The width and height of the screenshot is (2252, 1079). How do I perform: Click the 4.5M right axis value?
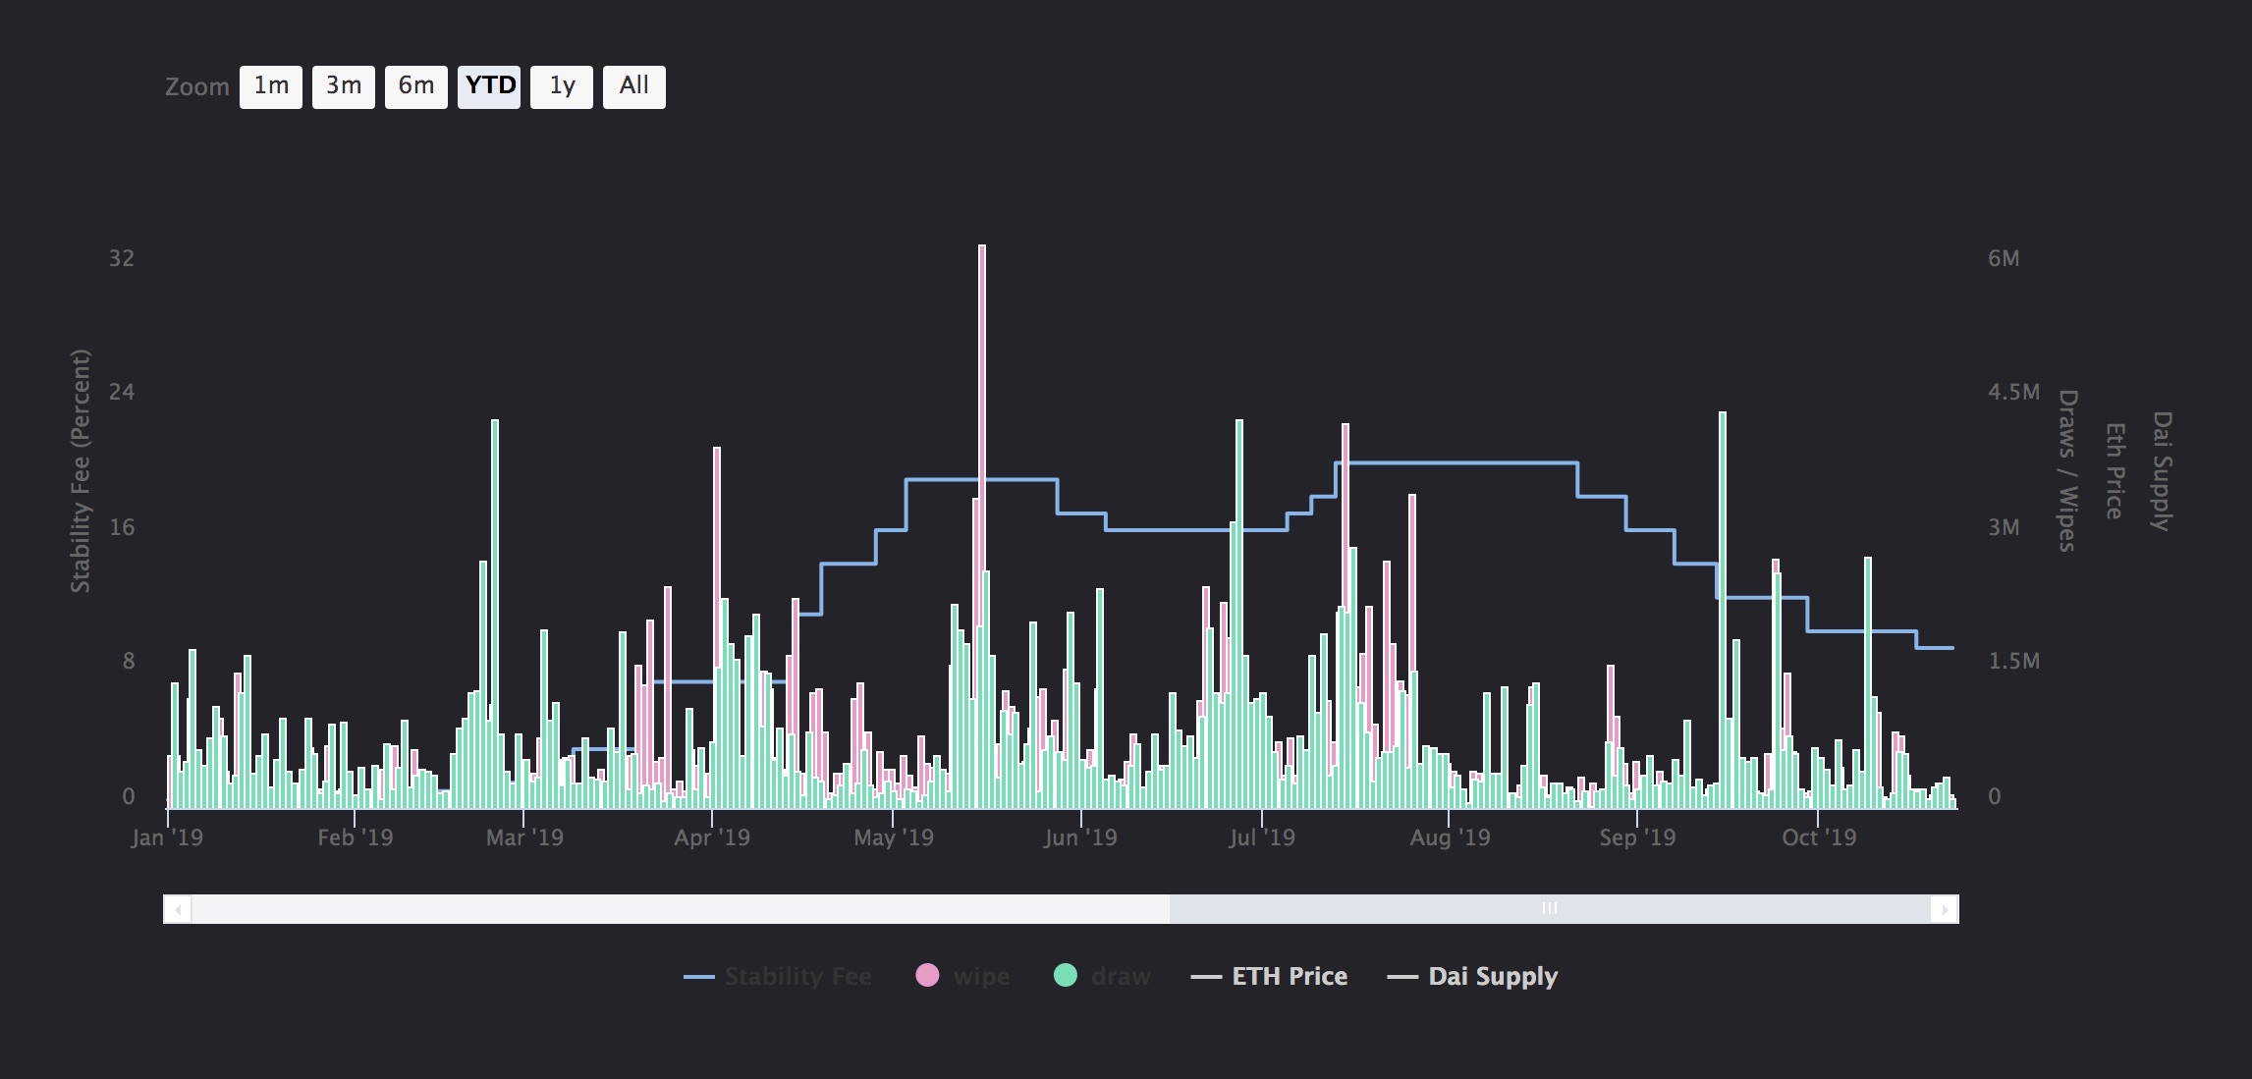pos(2013,392)
